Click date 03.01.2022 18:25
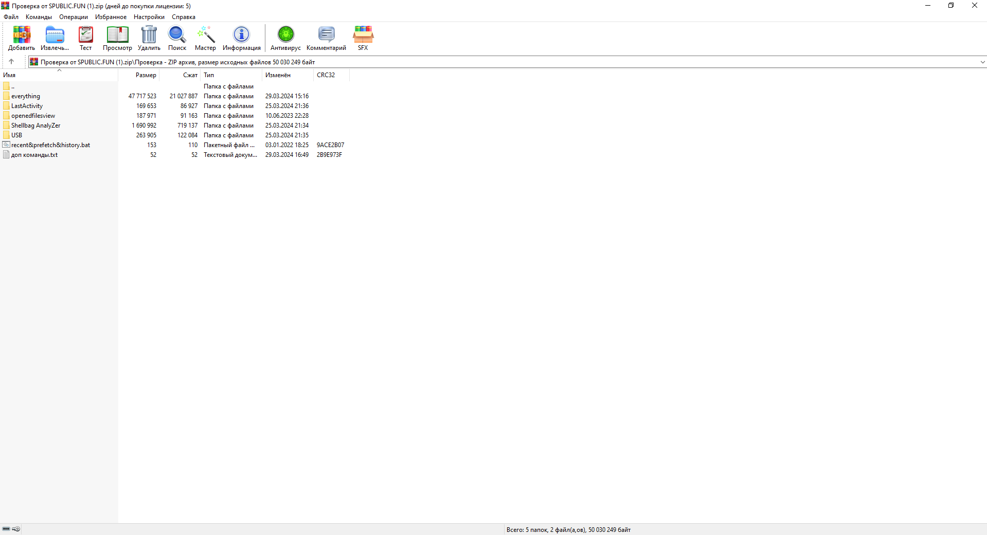This screenshot has width=987, height=535. (x=287, y=145)
